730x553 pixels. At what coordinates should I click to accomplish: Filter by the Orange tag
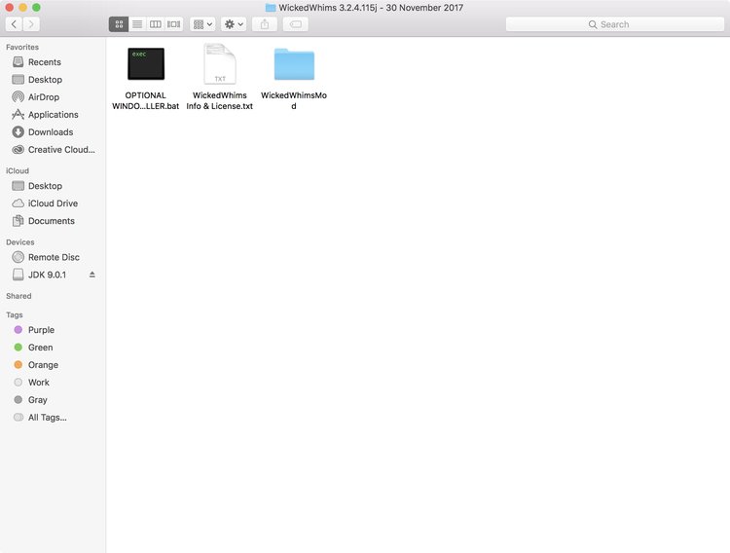pyautogui.click(x=53, y=365)
